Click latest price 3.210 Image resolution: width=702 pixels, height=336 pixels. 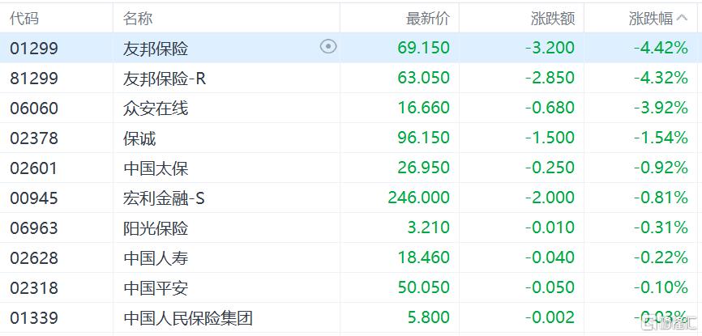429,228
